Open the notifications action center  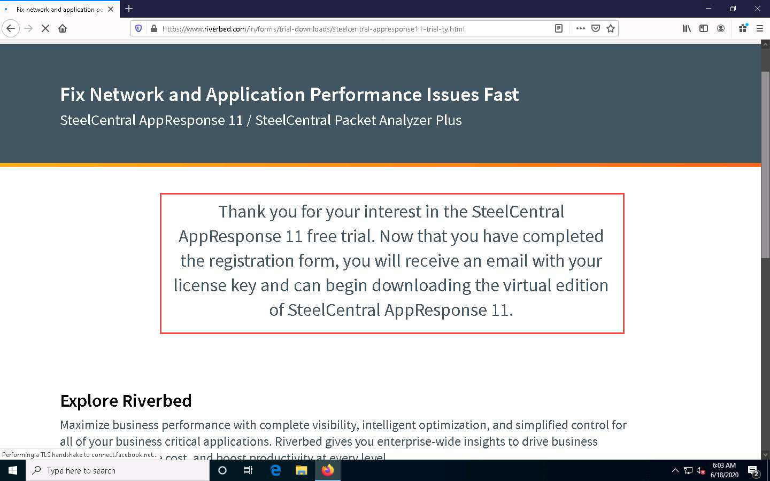tap(753, 471)
